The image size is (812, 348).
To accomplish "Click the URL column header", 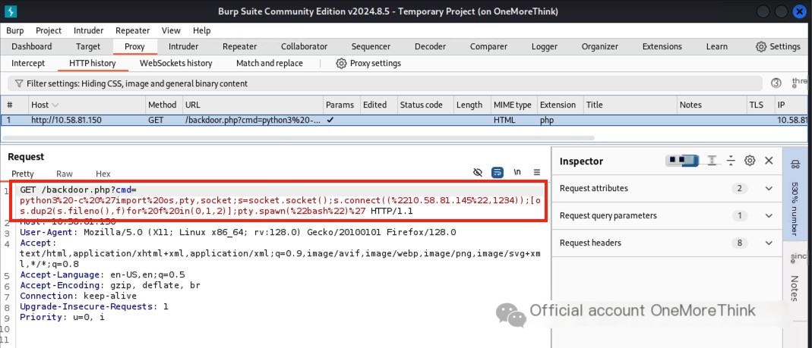I will 252,105.
